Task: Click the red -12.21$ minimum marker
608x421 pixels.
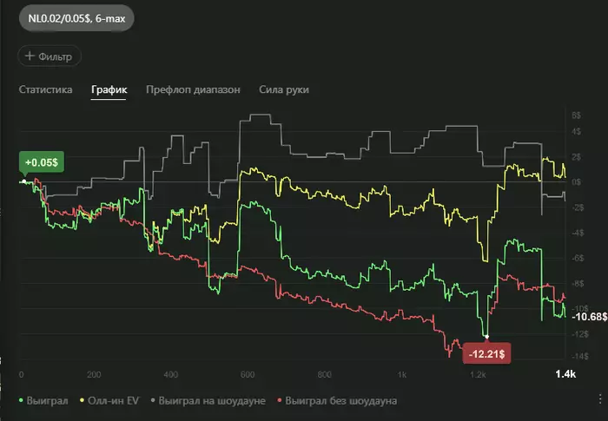Action: (x=486, y=353)
